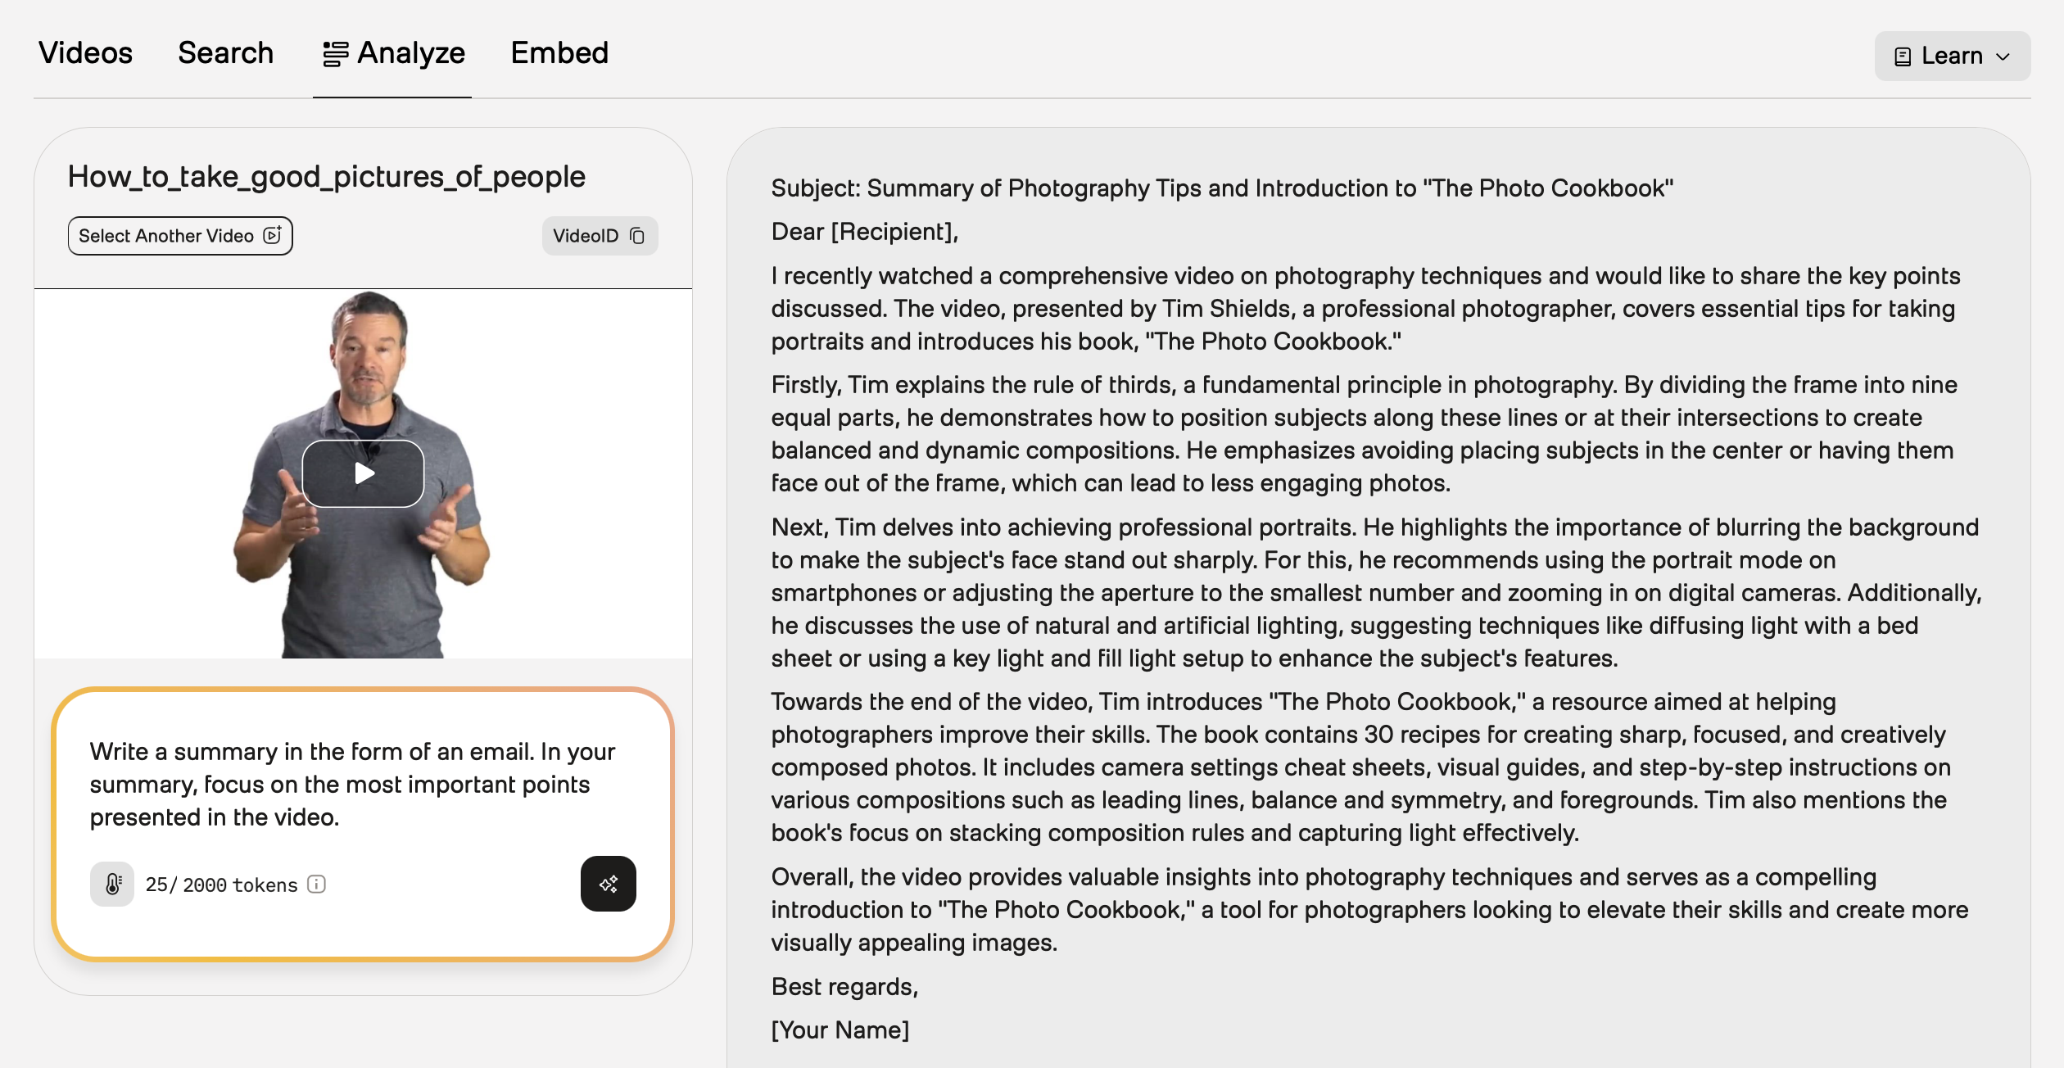Click the book icon in Learn button

click(x=1903, y=57)
